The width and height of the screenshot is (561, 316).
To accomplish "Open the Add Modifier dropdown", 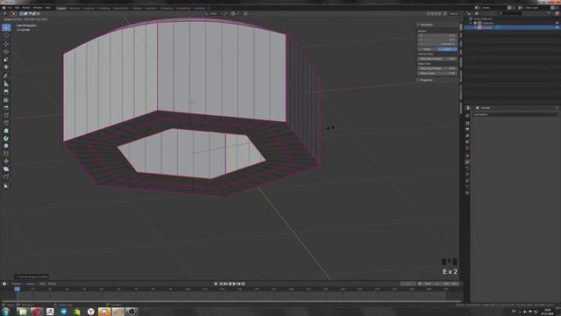I will 515,115.
